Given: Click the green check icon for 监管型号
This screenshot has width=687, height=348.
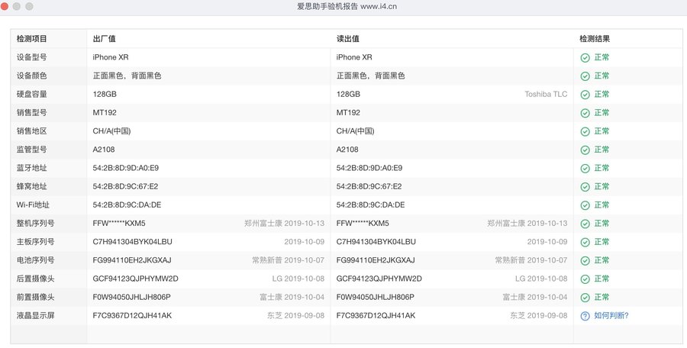Looking at the screenshot, I should (585, 150).
